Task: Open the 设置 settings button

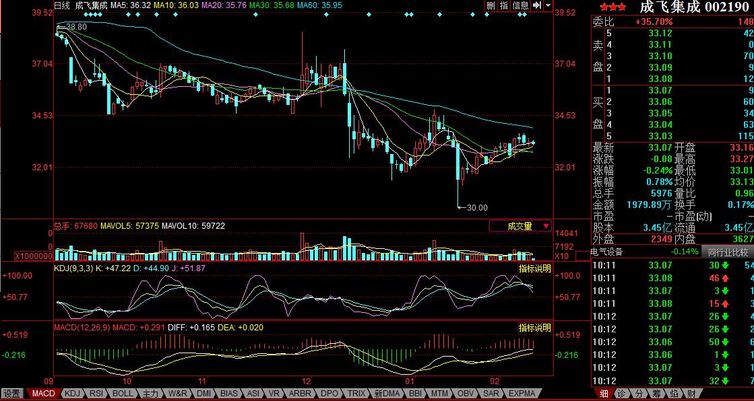Action: [11, 394]
